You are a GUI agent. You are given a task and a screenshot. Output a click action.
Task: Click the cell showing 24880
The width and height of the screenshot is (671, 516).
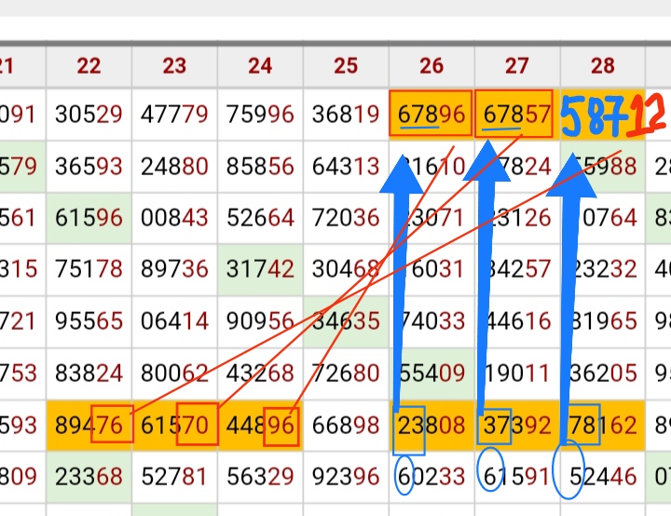(x=174, y=166)
